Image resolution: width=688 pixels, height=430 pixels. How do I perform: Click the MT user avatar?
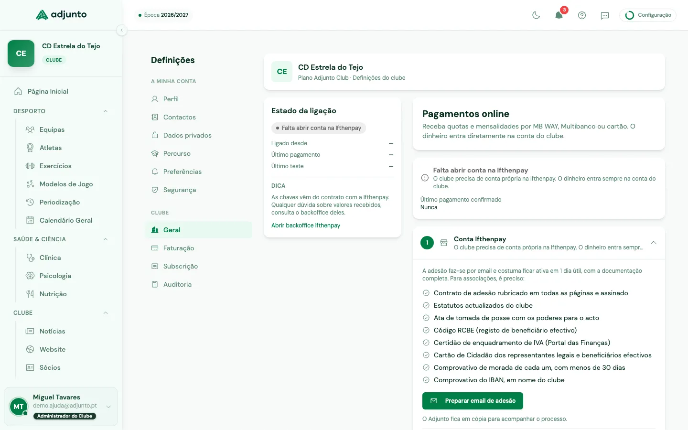coord(19,407)
